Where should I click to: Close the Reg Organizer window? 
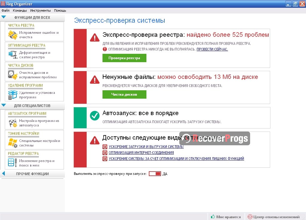pos(302,4)
